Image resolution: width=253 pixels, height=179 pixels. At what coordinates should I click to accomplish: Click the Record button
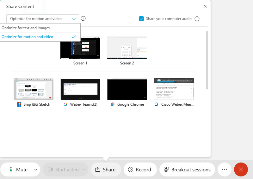(x=140, y=169)
